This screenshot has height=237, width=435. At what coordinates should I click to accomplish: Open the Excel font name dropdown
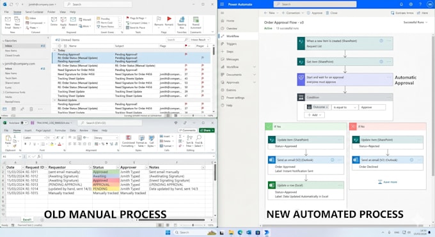tap(45, 138)
